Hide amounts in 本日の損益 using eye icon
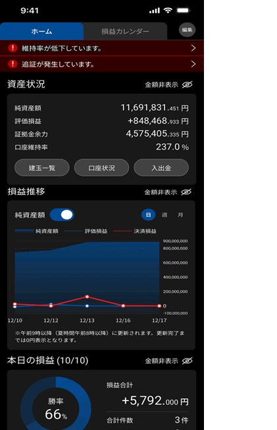The height and width of the screenshot is (430, 277). tap(188, 361)
